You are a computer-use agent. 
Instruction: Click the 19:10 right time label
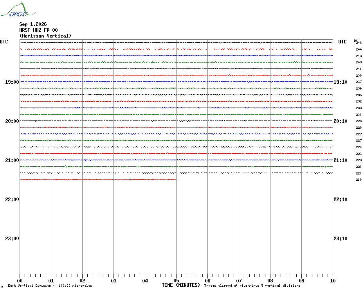pos(341,82)
